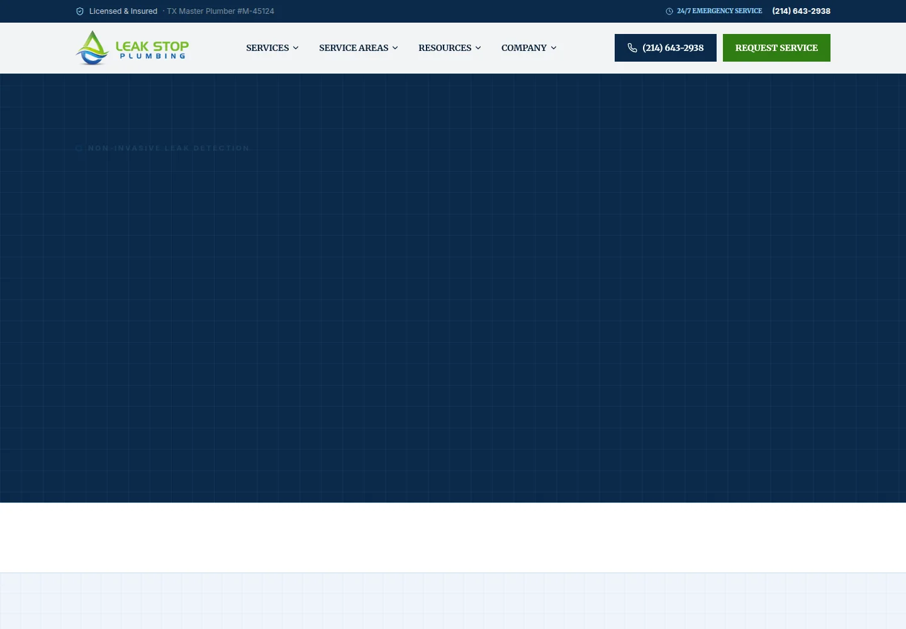Viewport: 906px width, 629px height.
Task: Click the Non-Invasive Leak Detection hero label
Action: click(169, 148)
